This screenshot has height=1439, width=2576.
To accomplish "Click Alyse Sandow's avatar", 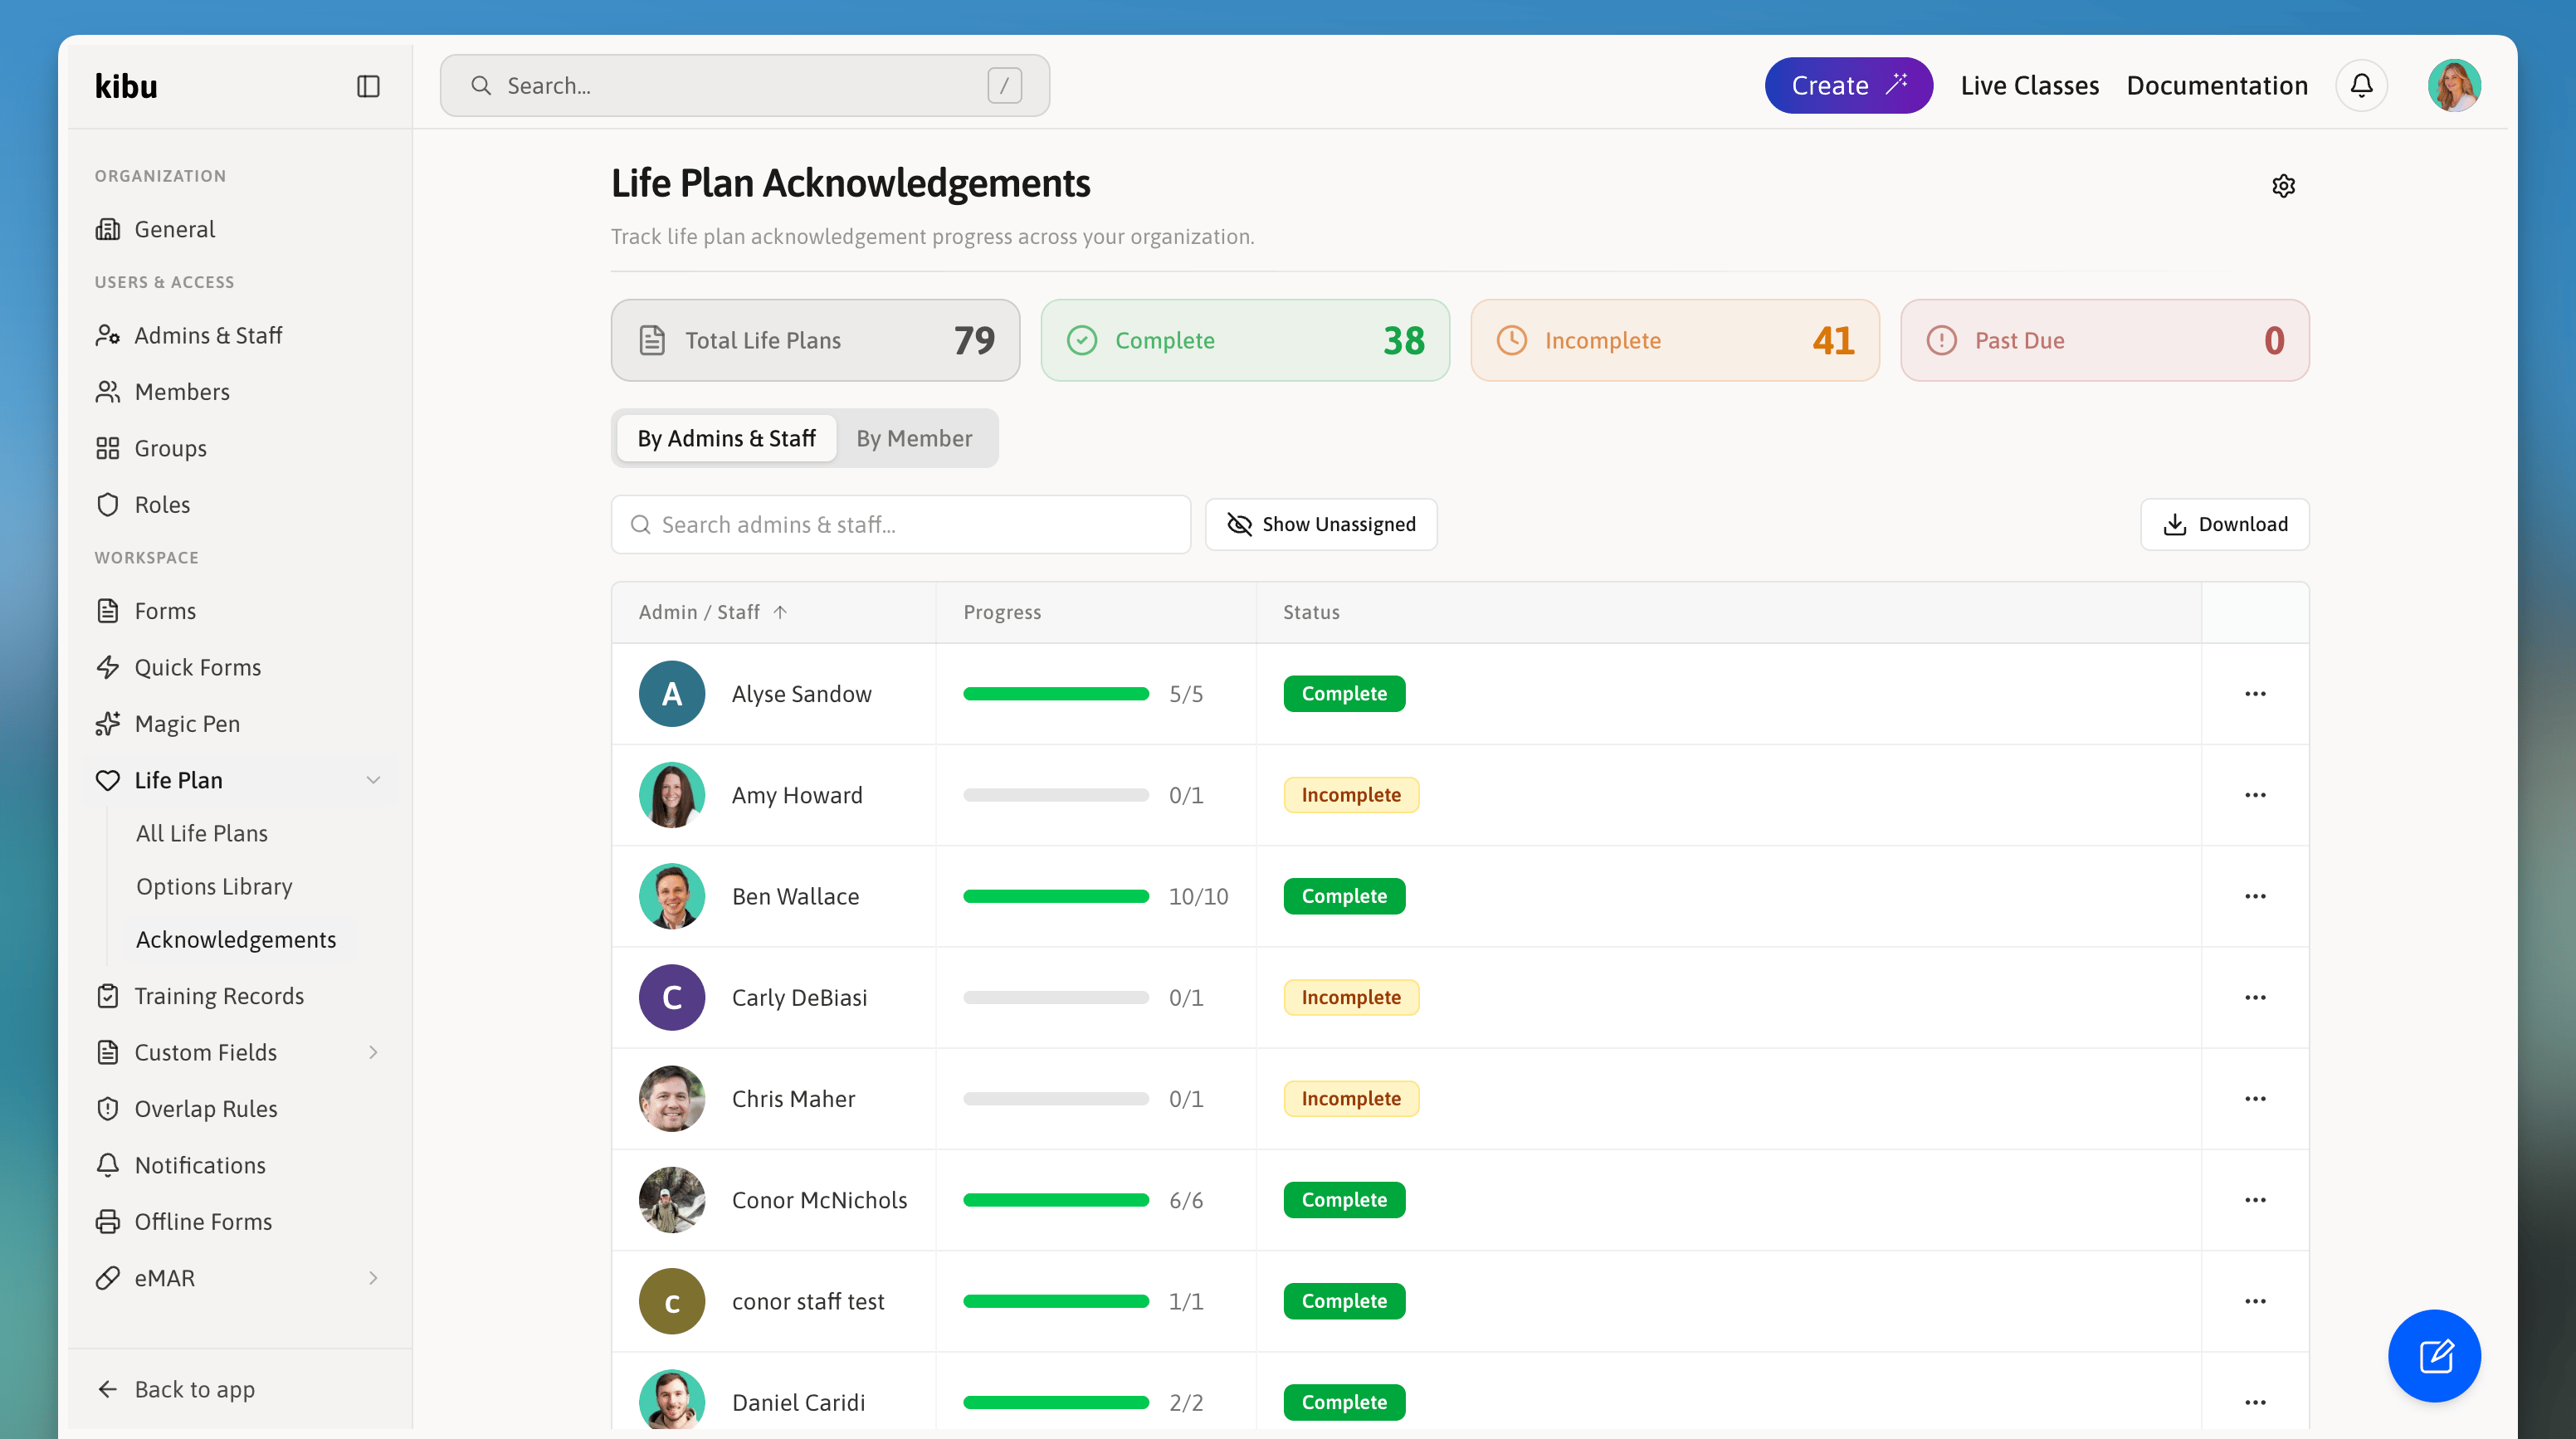I will click(x=672, y=694).
